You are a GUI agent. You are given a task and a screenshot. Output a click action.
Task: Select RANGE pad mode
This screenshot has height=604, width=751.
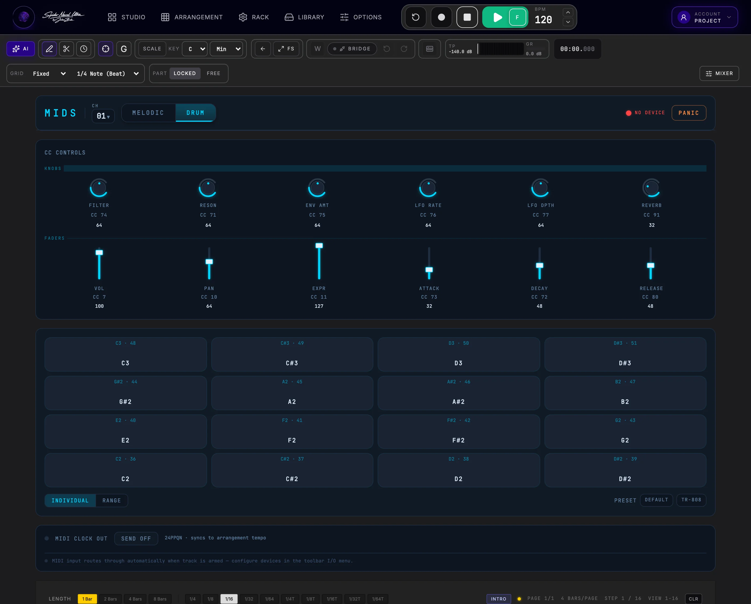click(112, 500)
